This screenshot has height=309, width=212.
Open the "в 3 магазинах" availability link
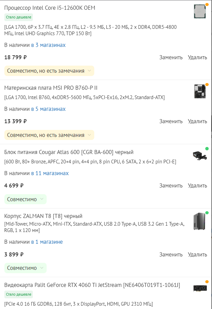point(48,45)
